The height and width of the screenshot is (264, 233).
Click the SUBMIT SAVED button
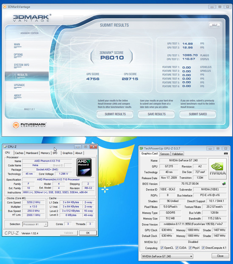point(198,114)
